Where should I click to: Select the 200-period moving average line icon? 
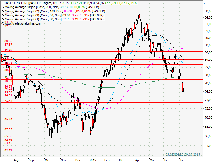3,7
